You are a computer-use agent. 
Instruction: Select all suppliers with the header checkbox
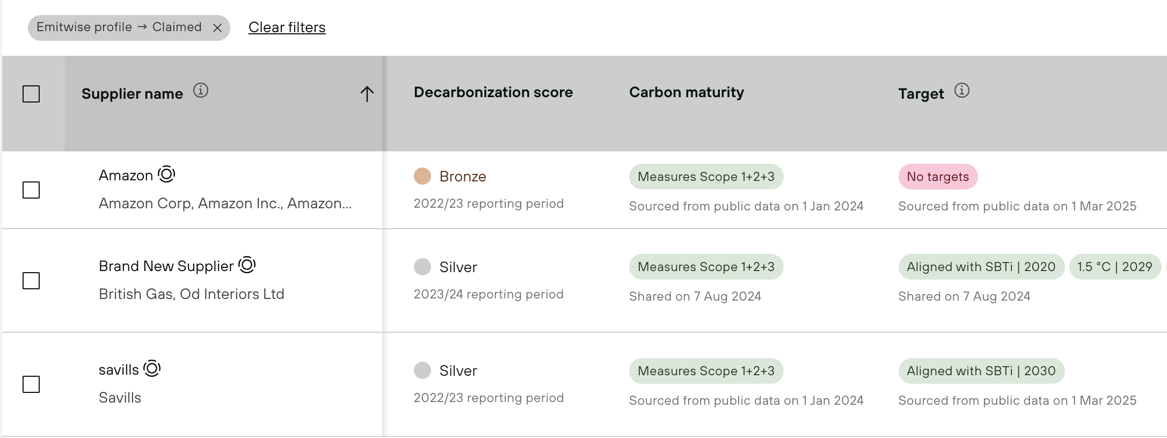click(31, 94)
